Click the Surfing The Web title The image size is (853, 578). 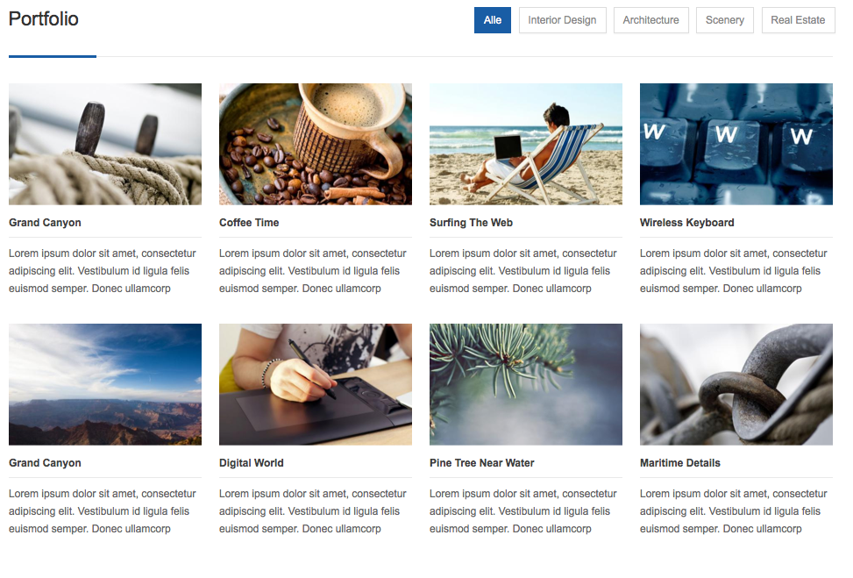coord(471,223)
